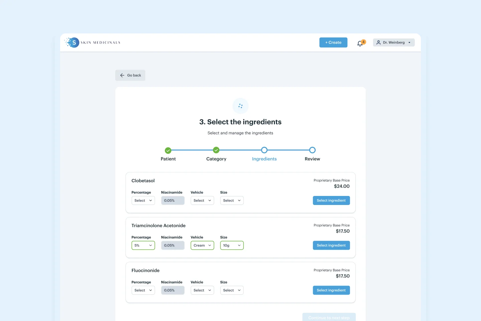Click the green Patient step checkmark
Screen dimensions: 481x321
[x=168, y=150]
